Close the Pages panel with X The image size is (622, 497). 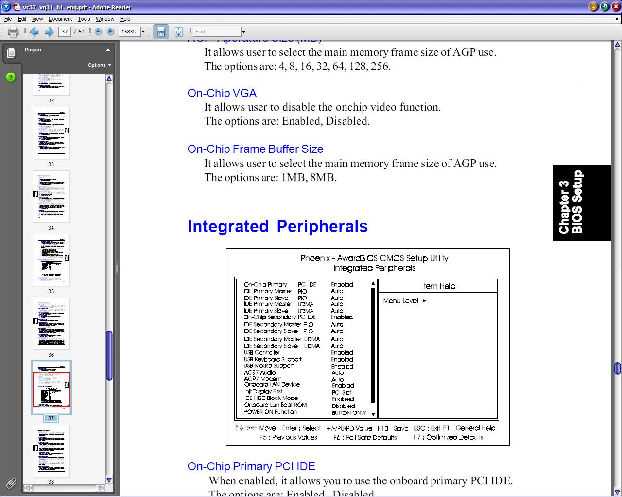tap(108, 50)
